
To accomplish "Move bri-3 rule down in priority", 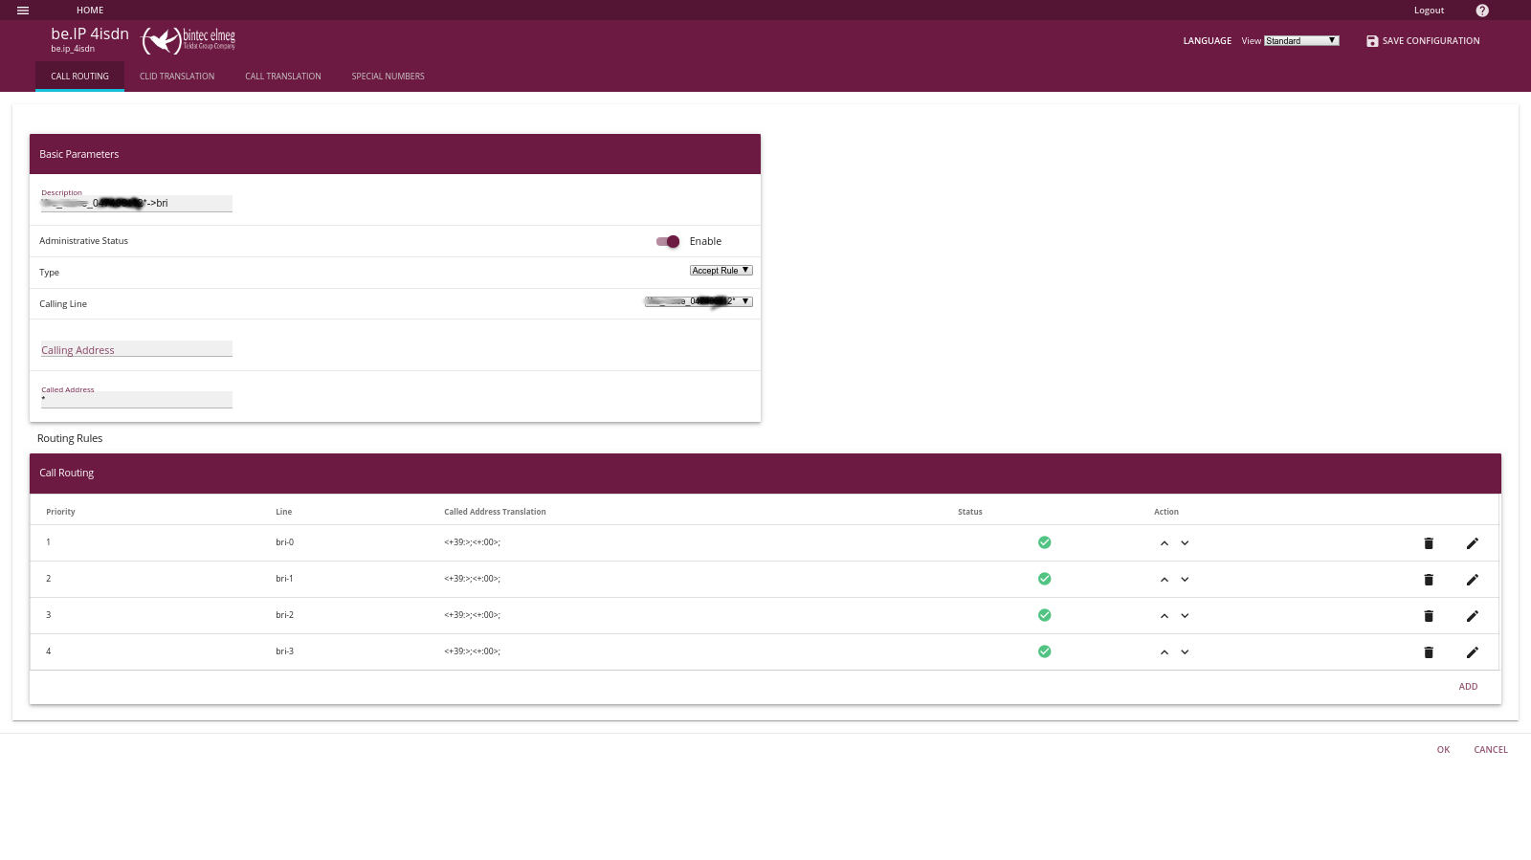I will tap(1185, 652).
